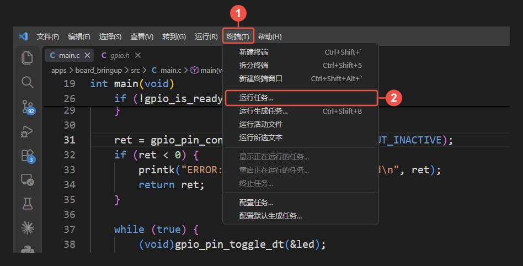Open the 查看(V) menu
Viewport: 523px width, 266px height.
point(142,36)
